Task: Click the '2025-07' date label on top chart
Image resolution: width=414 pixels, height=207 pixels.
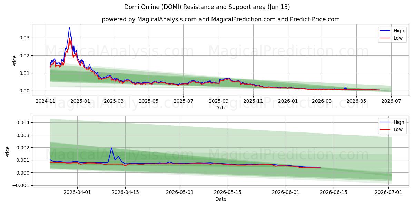Action: click(183, 101)
